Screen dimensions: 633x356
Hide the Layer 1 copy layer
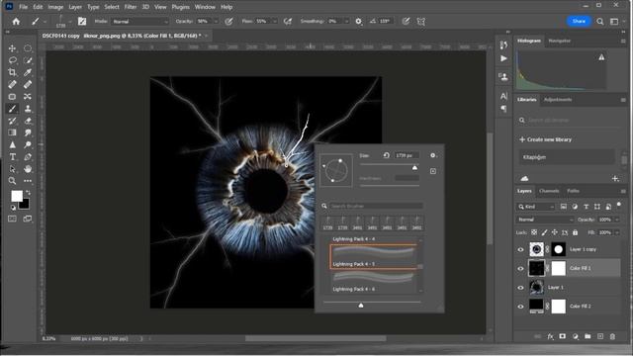521,249
